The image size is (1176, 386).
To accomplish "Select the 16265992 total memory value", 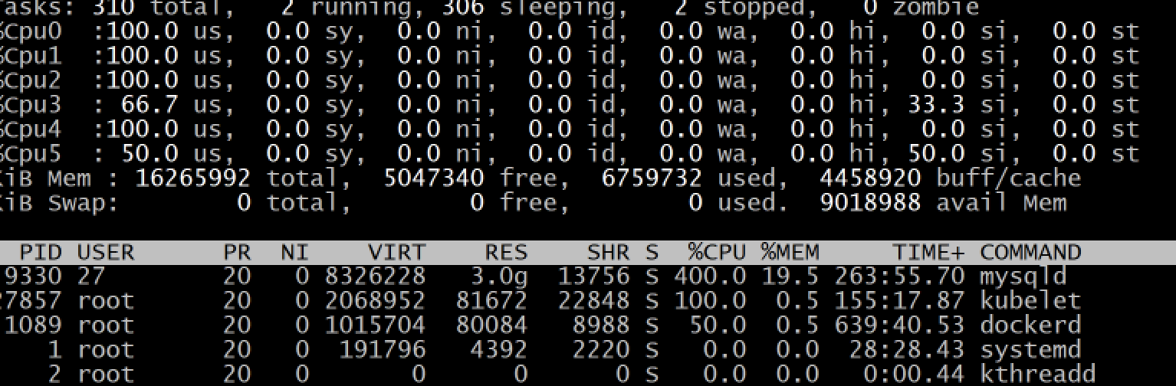I will (192, 178).
